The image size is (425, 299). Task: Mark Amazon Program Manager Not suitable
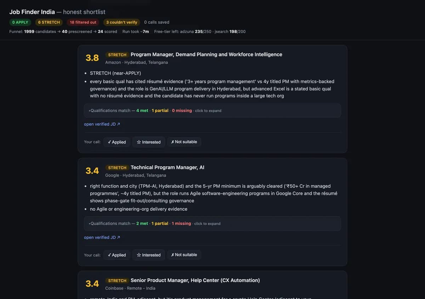coord(184,142)
